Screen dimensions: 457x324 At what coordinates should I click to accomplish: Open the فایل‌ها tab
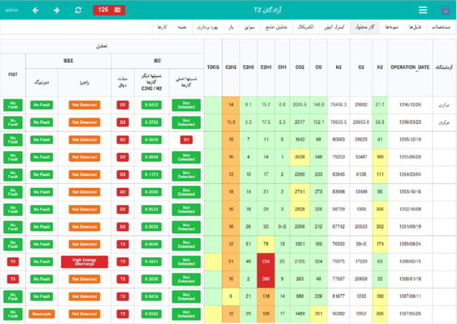(416, 27)
